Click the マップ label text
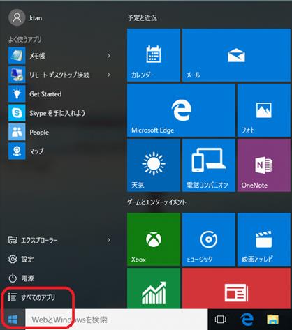Viewport: 292px width, 330px height. 36,151
